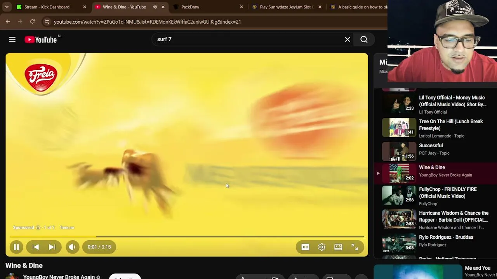
Task: Mute the YouTube tab via its speaker icon
Action: tap(155, 7)
